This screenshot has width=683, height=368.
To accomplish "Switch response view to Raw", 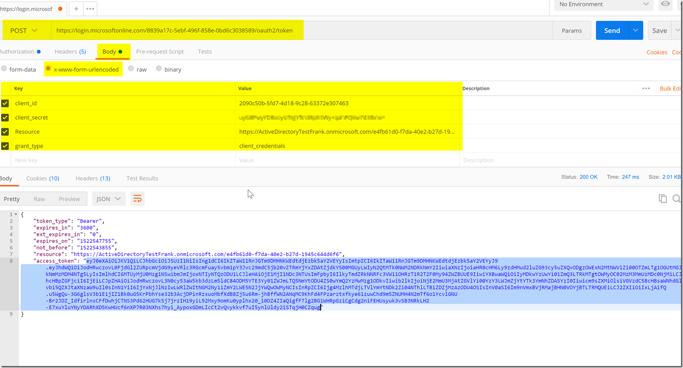I will tap(39, 199).
